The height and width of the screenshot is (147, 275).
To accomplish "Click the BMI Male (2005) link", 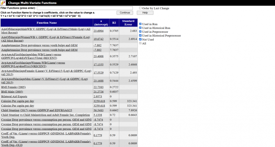I will click(12, 92).
